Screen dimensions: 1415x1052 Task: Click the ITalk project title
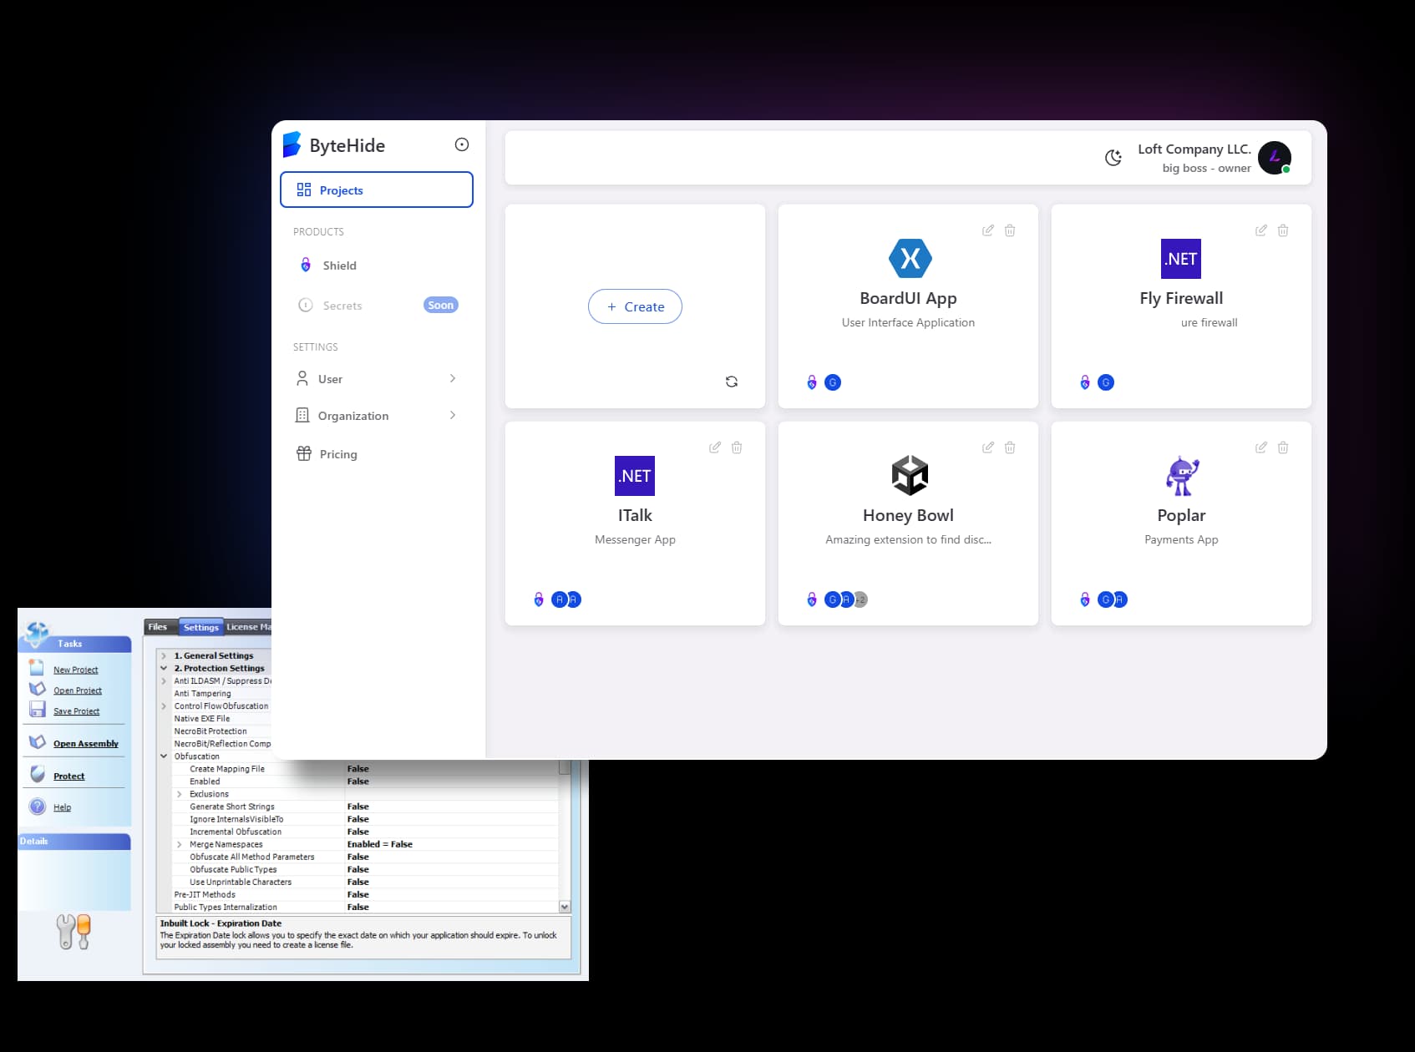[x=635, y=515]
